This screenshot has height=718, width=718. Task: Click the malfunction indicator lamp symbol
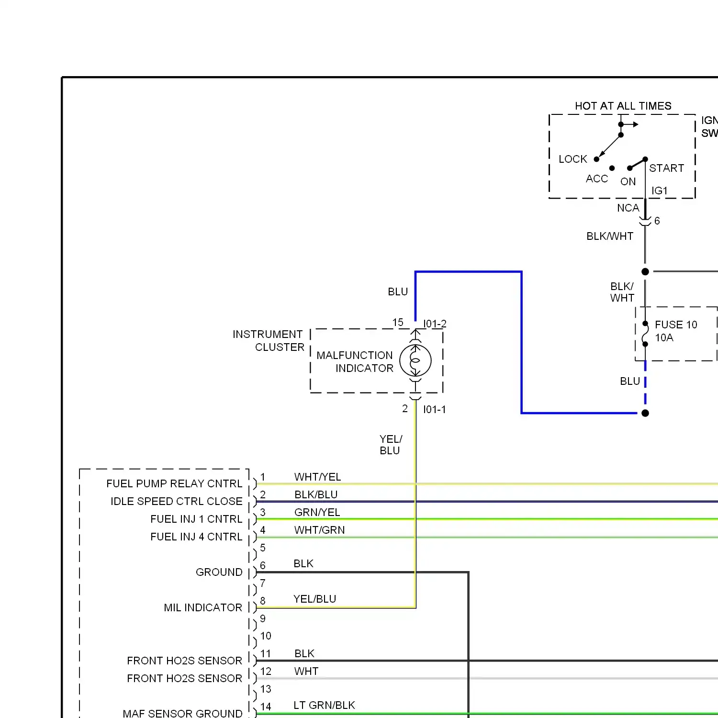(415, 361)
